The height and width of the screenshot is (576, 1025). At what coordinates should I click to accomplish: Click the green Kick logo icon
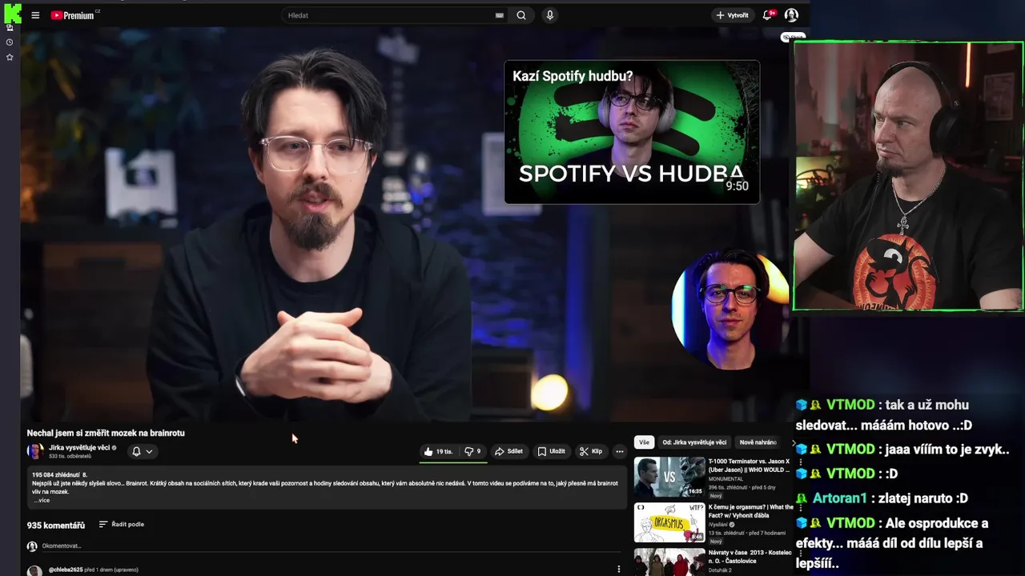(12, 13)
